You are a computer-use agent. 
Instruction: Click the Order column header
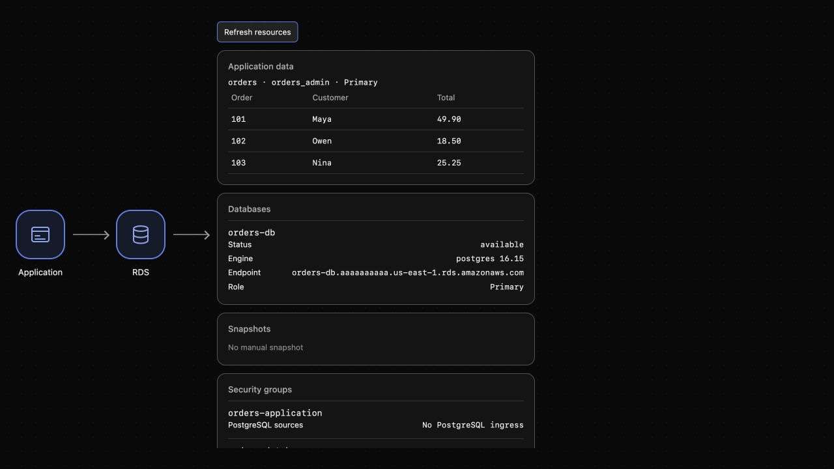click(242, 98)
